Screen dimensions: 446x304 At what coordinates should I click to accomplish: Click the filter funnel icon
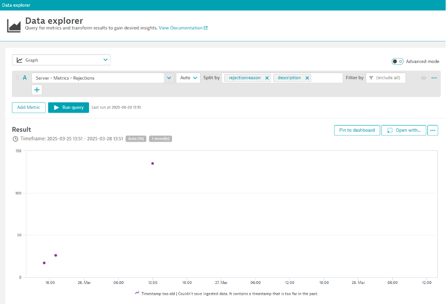point(371,78)
